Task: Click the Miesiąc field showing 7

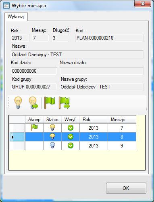Action: [x=40, y=38]
